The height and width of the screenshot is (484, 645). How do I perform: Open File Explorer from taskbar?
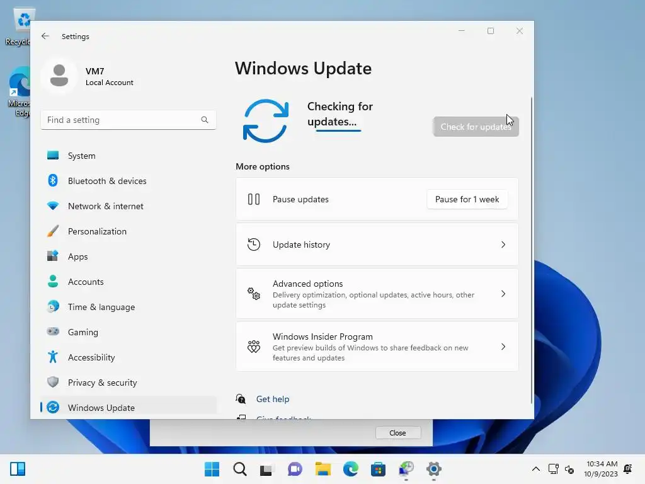[323, 469]
